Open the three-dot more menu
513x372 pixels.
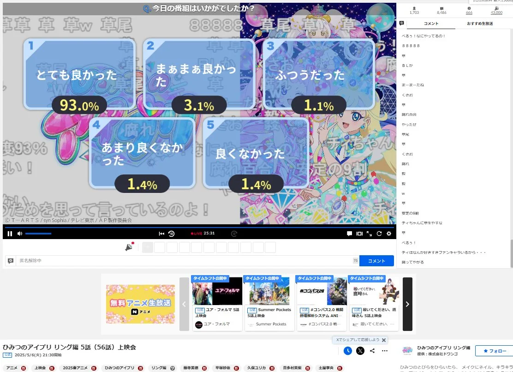click(x=385, y=351)
